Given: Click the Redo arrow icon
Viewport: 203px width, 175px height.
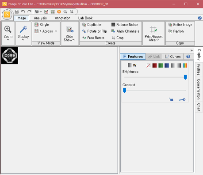Looking at the screenshot, I should (x=29, y=11).
